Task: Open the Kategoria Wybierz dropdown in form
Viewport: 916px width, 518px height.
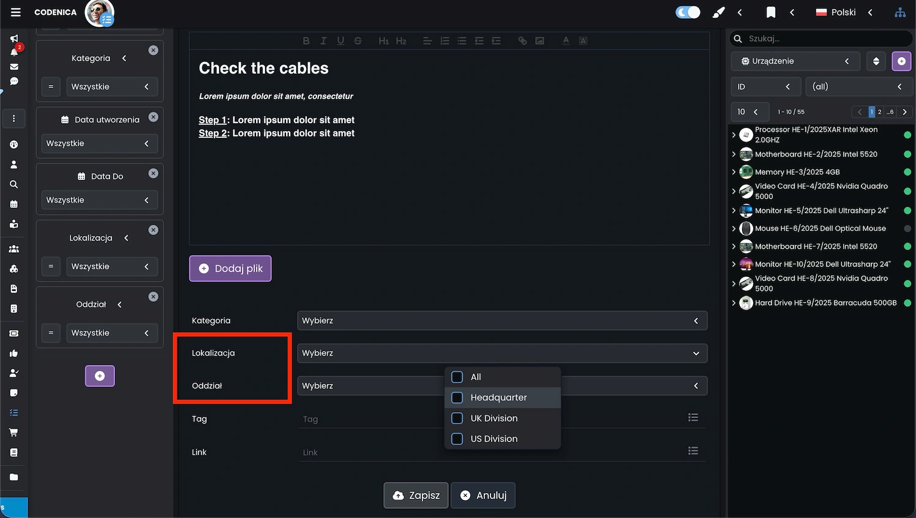Action: tap(501, 321)
